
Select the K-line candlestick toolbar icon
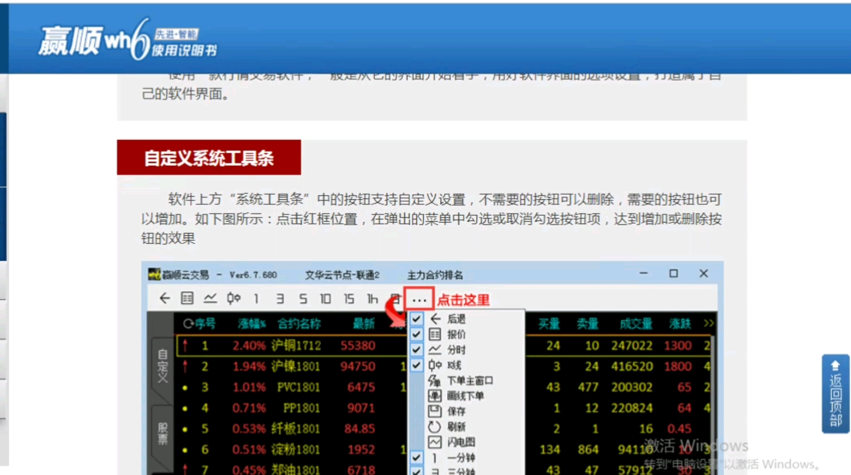(234, 299)
